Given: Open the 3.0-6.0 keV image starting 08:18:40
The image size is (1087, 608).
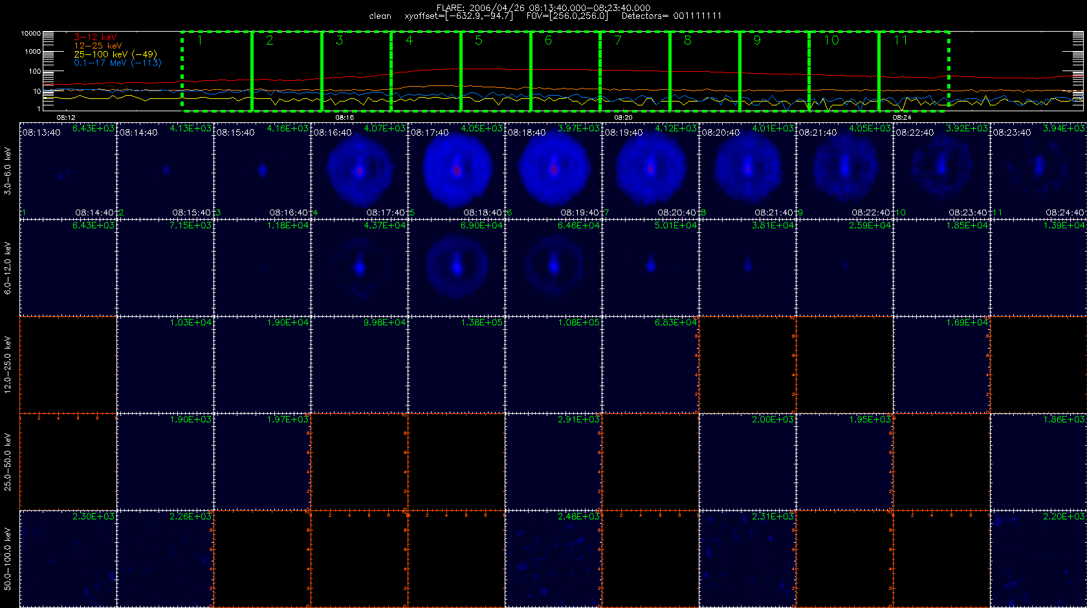Looking at the screenshot, I should [x=553, y=171].
